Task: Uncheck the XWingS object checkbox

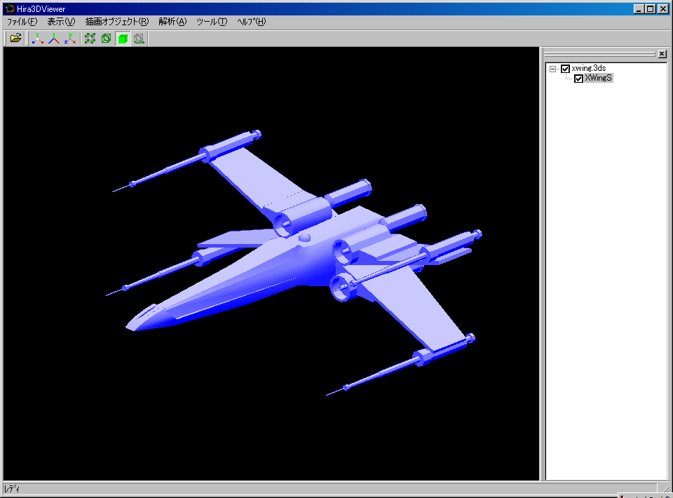Action: coord(578,79)
